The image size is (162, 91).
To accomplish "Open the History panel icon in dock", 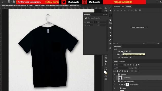I will click(x=110, y=8).
